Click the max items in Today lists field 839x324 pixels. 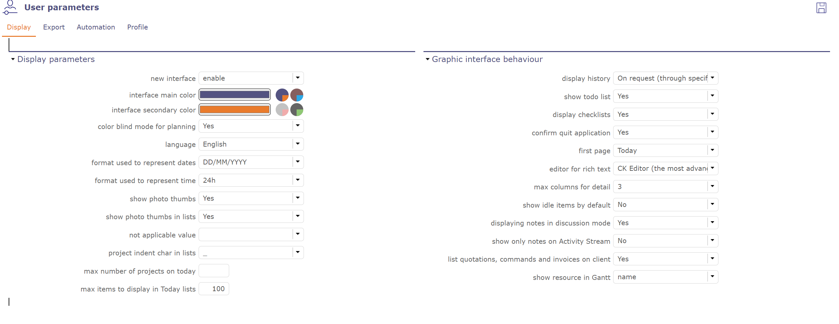tap(214, 289)
